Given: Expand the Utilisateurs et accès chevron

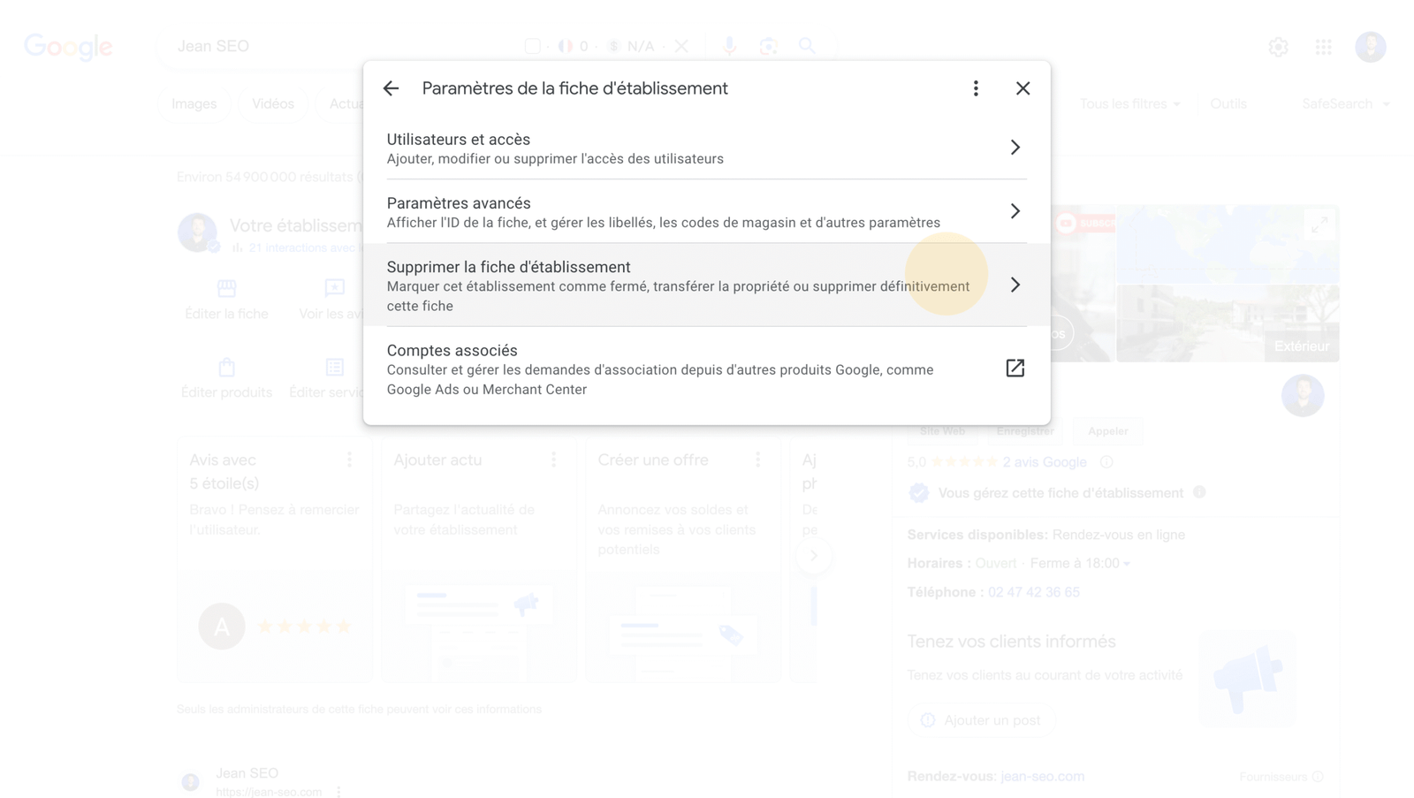Looking at the screenshot, I should point(1015,148).
